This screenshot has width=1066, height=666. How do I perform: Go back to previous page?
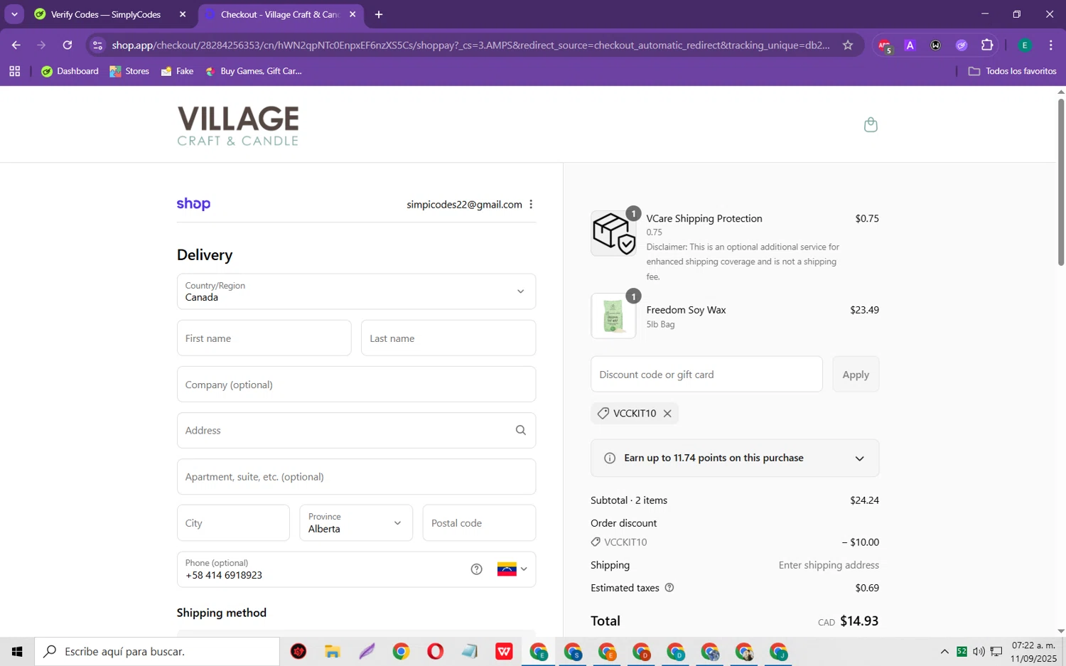pos(16,45)
